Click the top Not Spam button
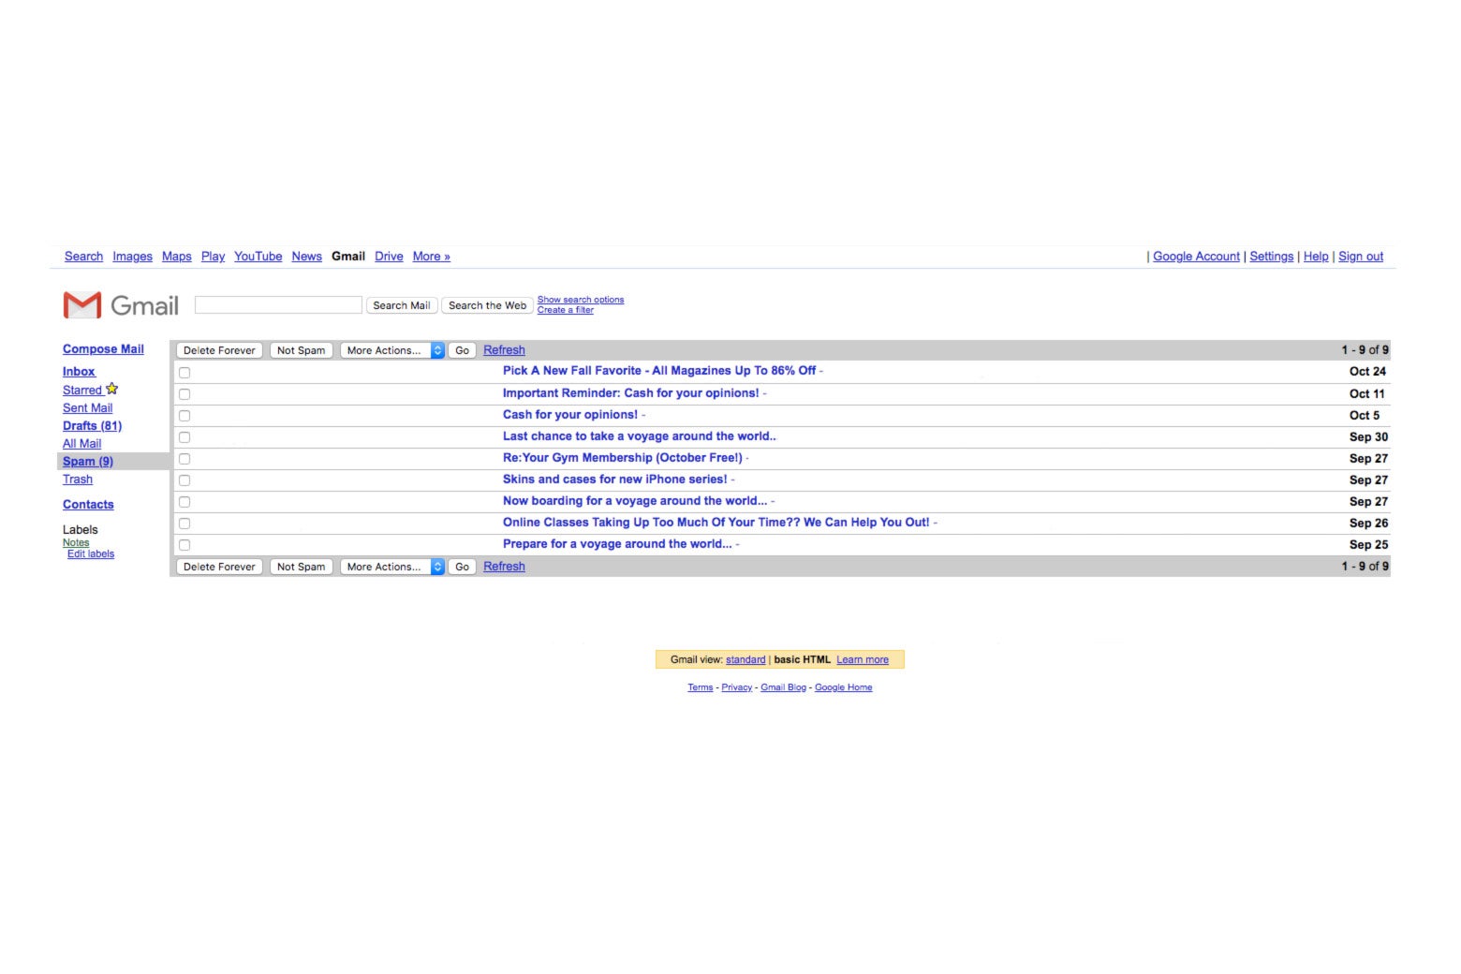 pyautogui.click(x=301, y=350)
